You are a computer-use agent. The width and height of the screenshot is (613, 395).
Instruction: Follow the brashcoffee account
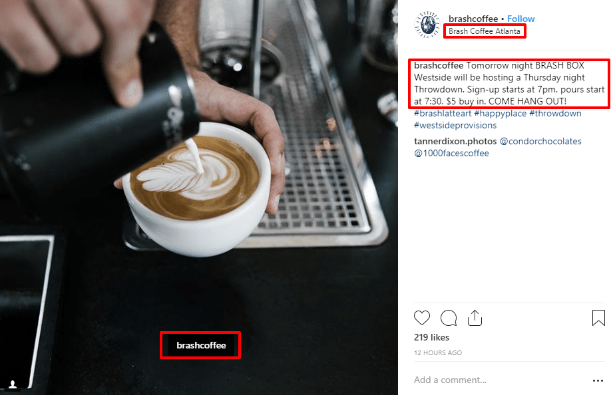(x=520, y=19)
